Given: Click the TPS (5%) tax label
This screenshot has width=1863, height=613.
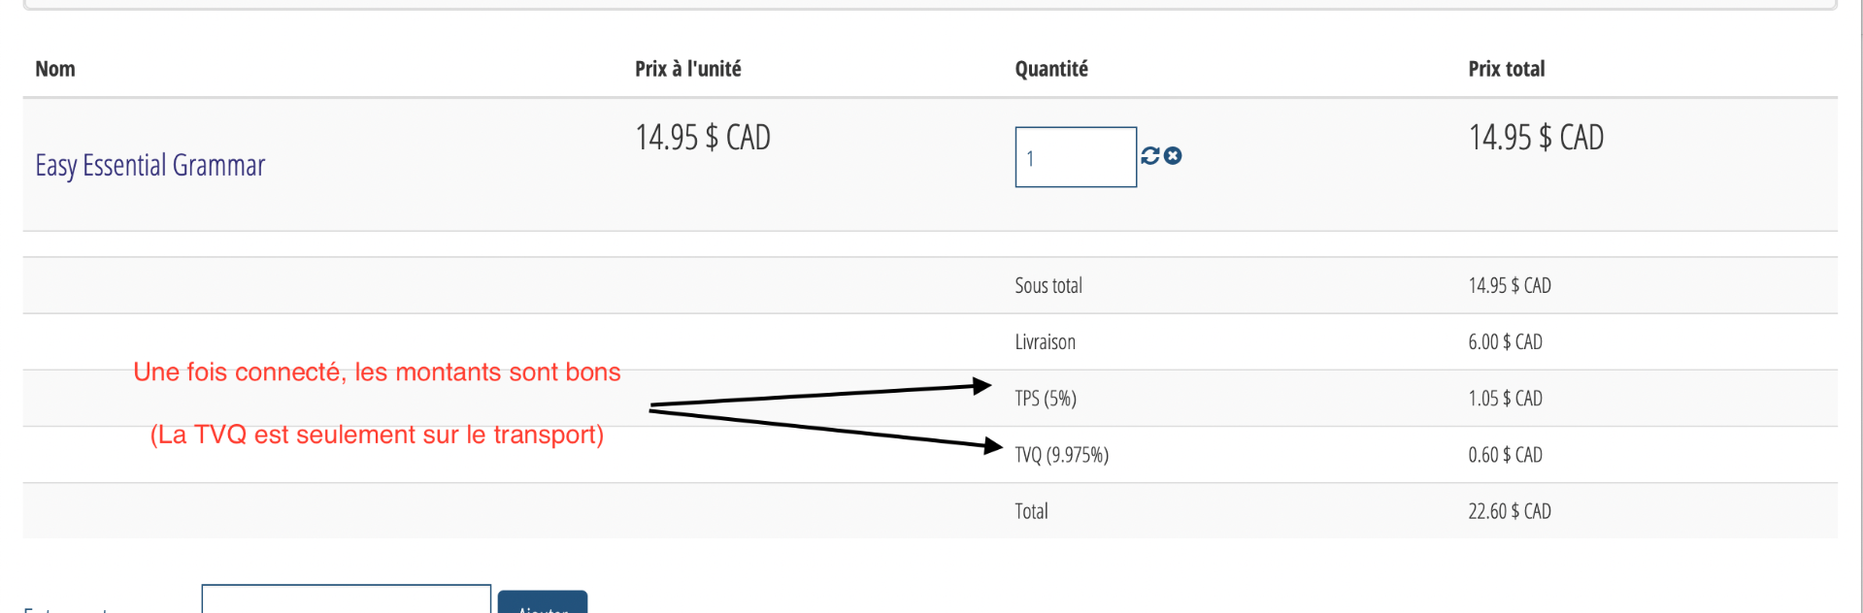Looking at the screenshot, I should point(1045,399).
